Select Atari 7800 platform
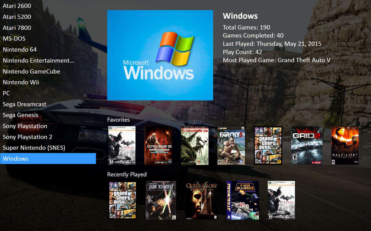371x231 pixels. [48, 28]
